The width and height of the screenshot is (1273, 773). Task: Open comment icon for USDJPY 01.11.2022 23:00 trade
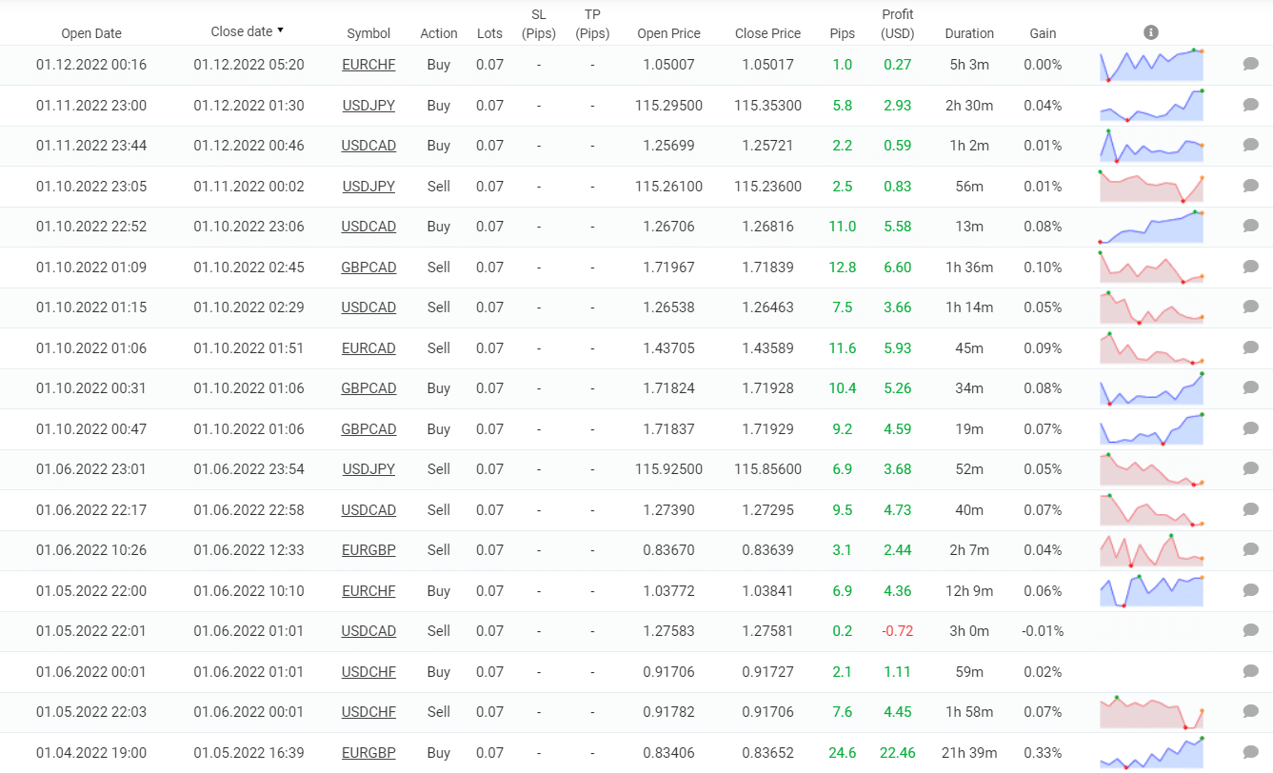[1251, 106]
